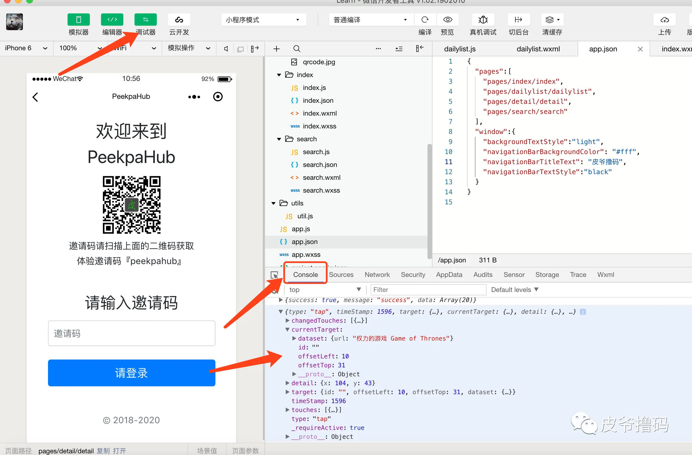The width and height of the screenshot is (692, 455).
Task: Open the simulator three-dot menu
Action: click(x=194, y=97)
